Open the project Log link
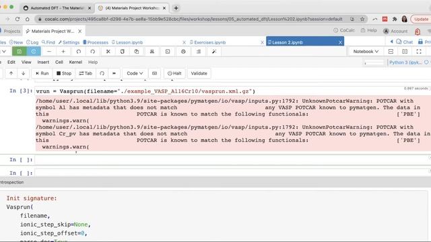Viewport: 431px width, 242px height. pos(32,42)
